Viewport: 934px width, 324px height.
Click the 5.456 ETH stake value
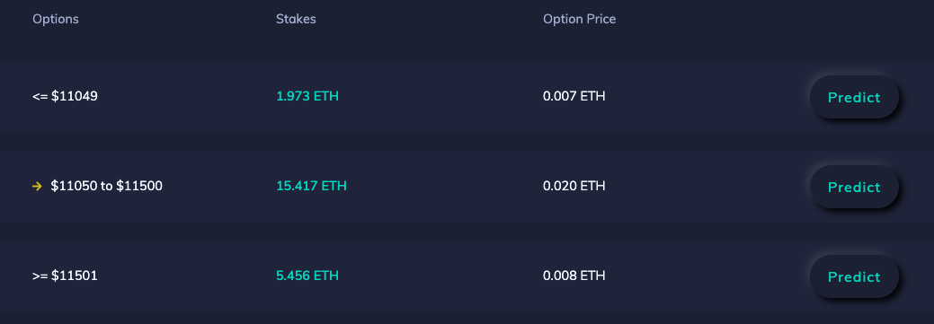(x=307, y=276)
